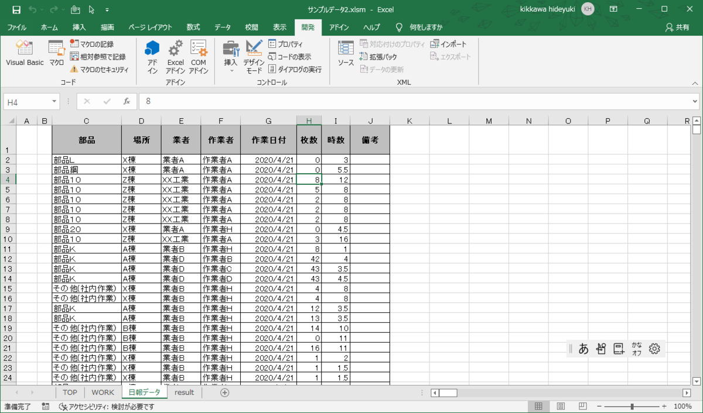Adjust the zoom slider

tap(632, 407)
